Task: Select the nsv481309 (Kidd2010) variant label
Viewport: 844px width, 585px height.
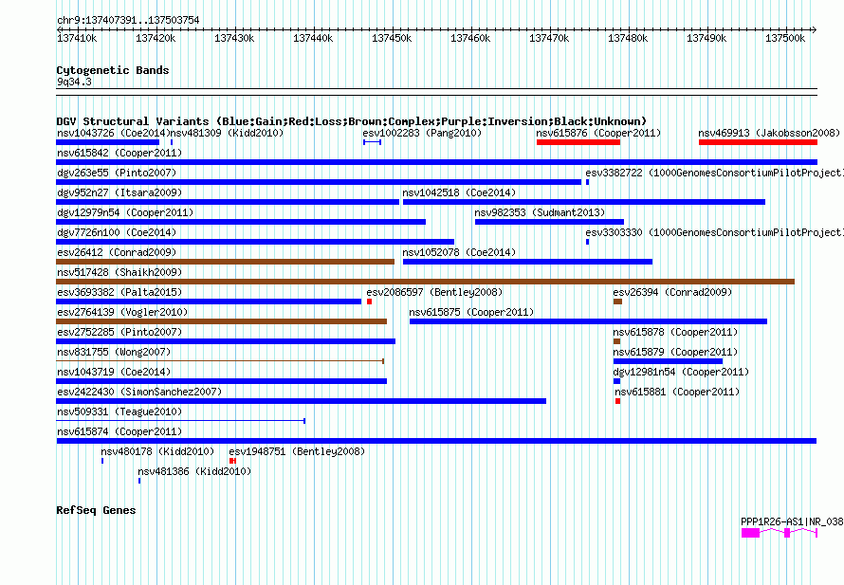Action: pos(227,133)
